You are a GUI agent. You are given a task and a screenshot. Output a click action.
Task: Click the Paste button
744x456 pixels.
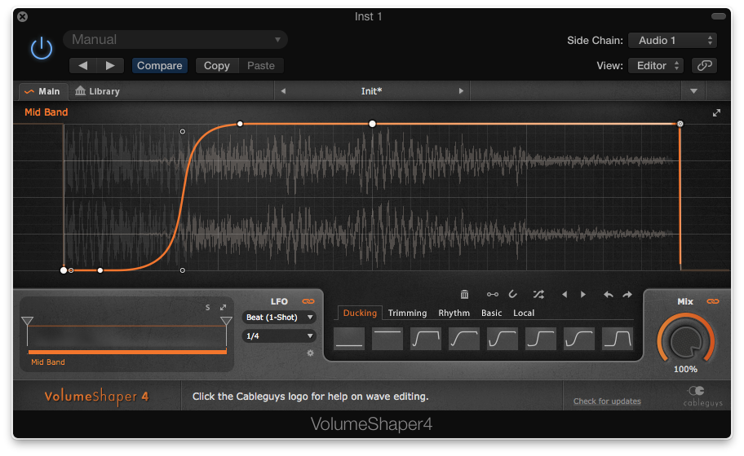(260, 65)
